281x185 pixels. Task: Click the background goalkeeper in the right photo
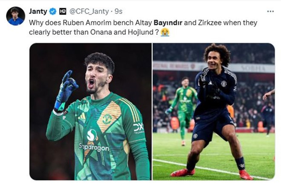(x=182, y=111)
